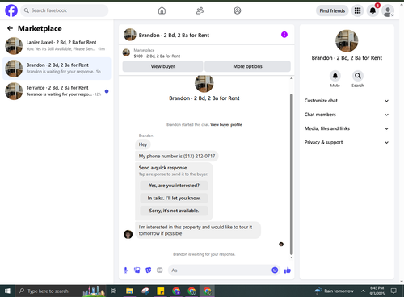The image size is (404, 297).
Task: Record a voice clip with the microphone icon
Action: pos(125,270)
